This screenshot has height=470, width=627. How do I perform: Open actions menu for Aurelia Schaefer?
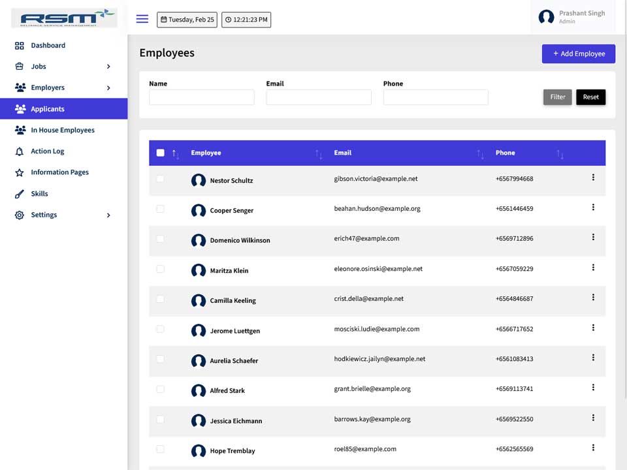coord(593,358)
